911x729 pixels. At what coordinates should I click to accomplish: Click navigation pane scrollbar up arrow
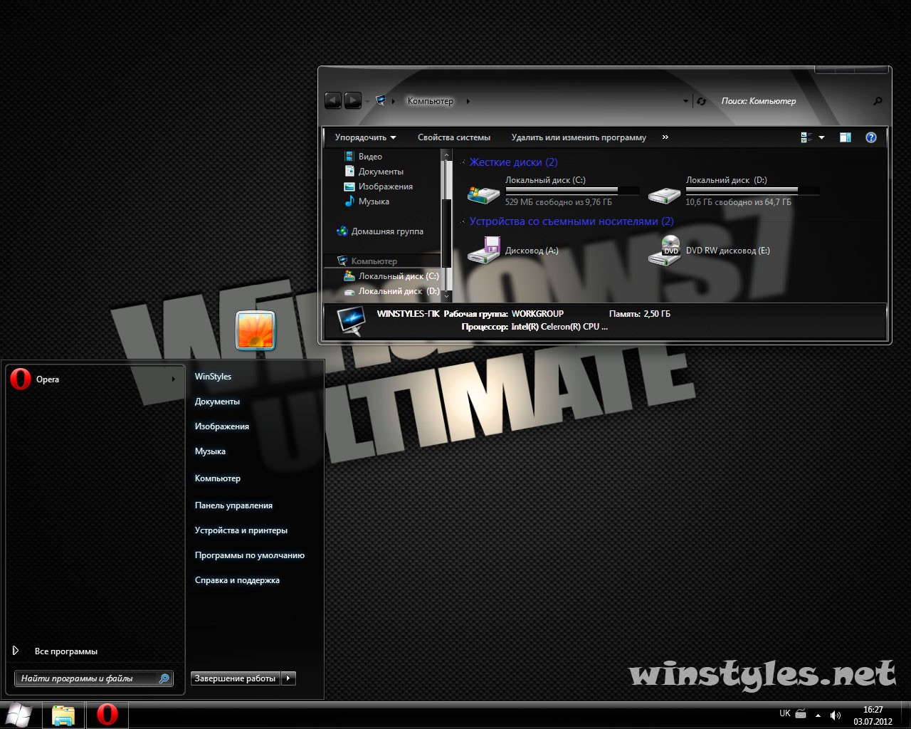[447, 155]
